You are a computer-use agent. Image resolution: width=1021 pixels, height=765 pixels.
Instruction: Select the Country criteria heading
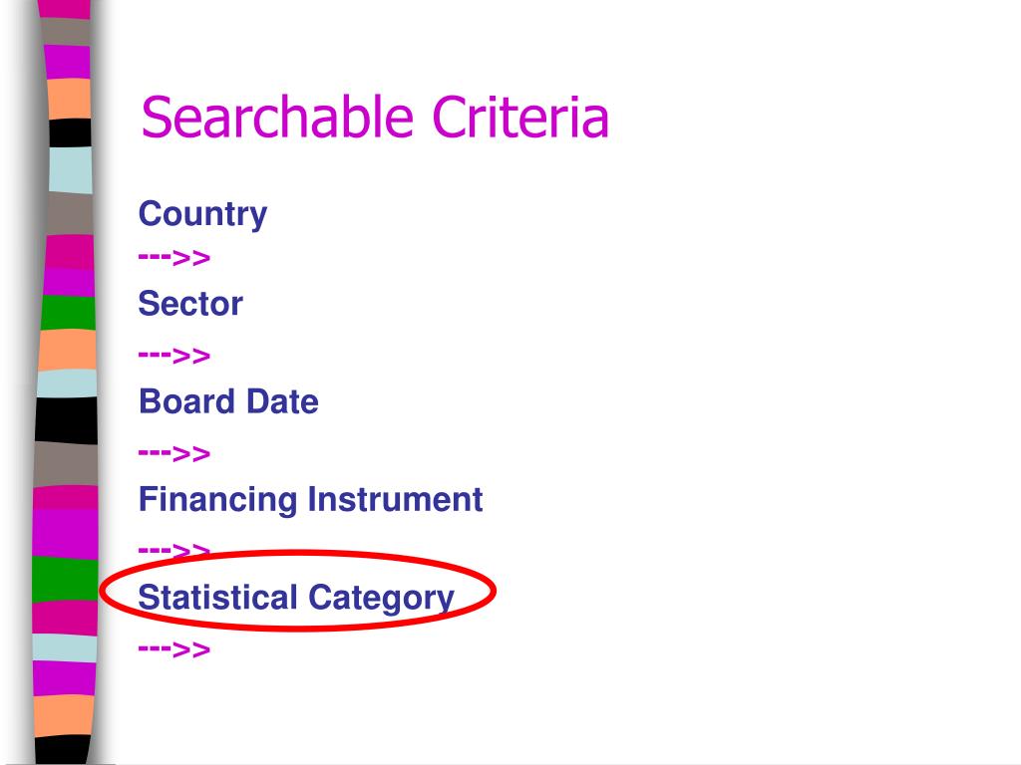[202, 214]
